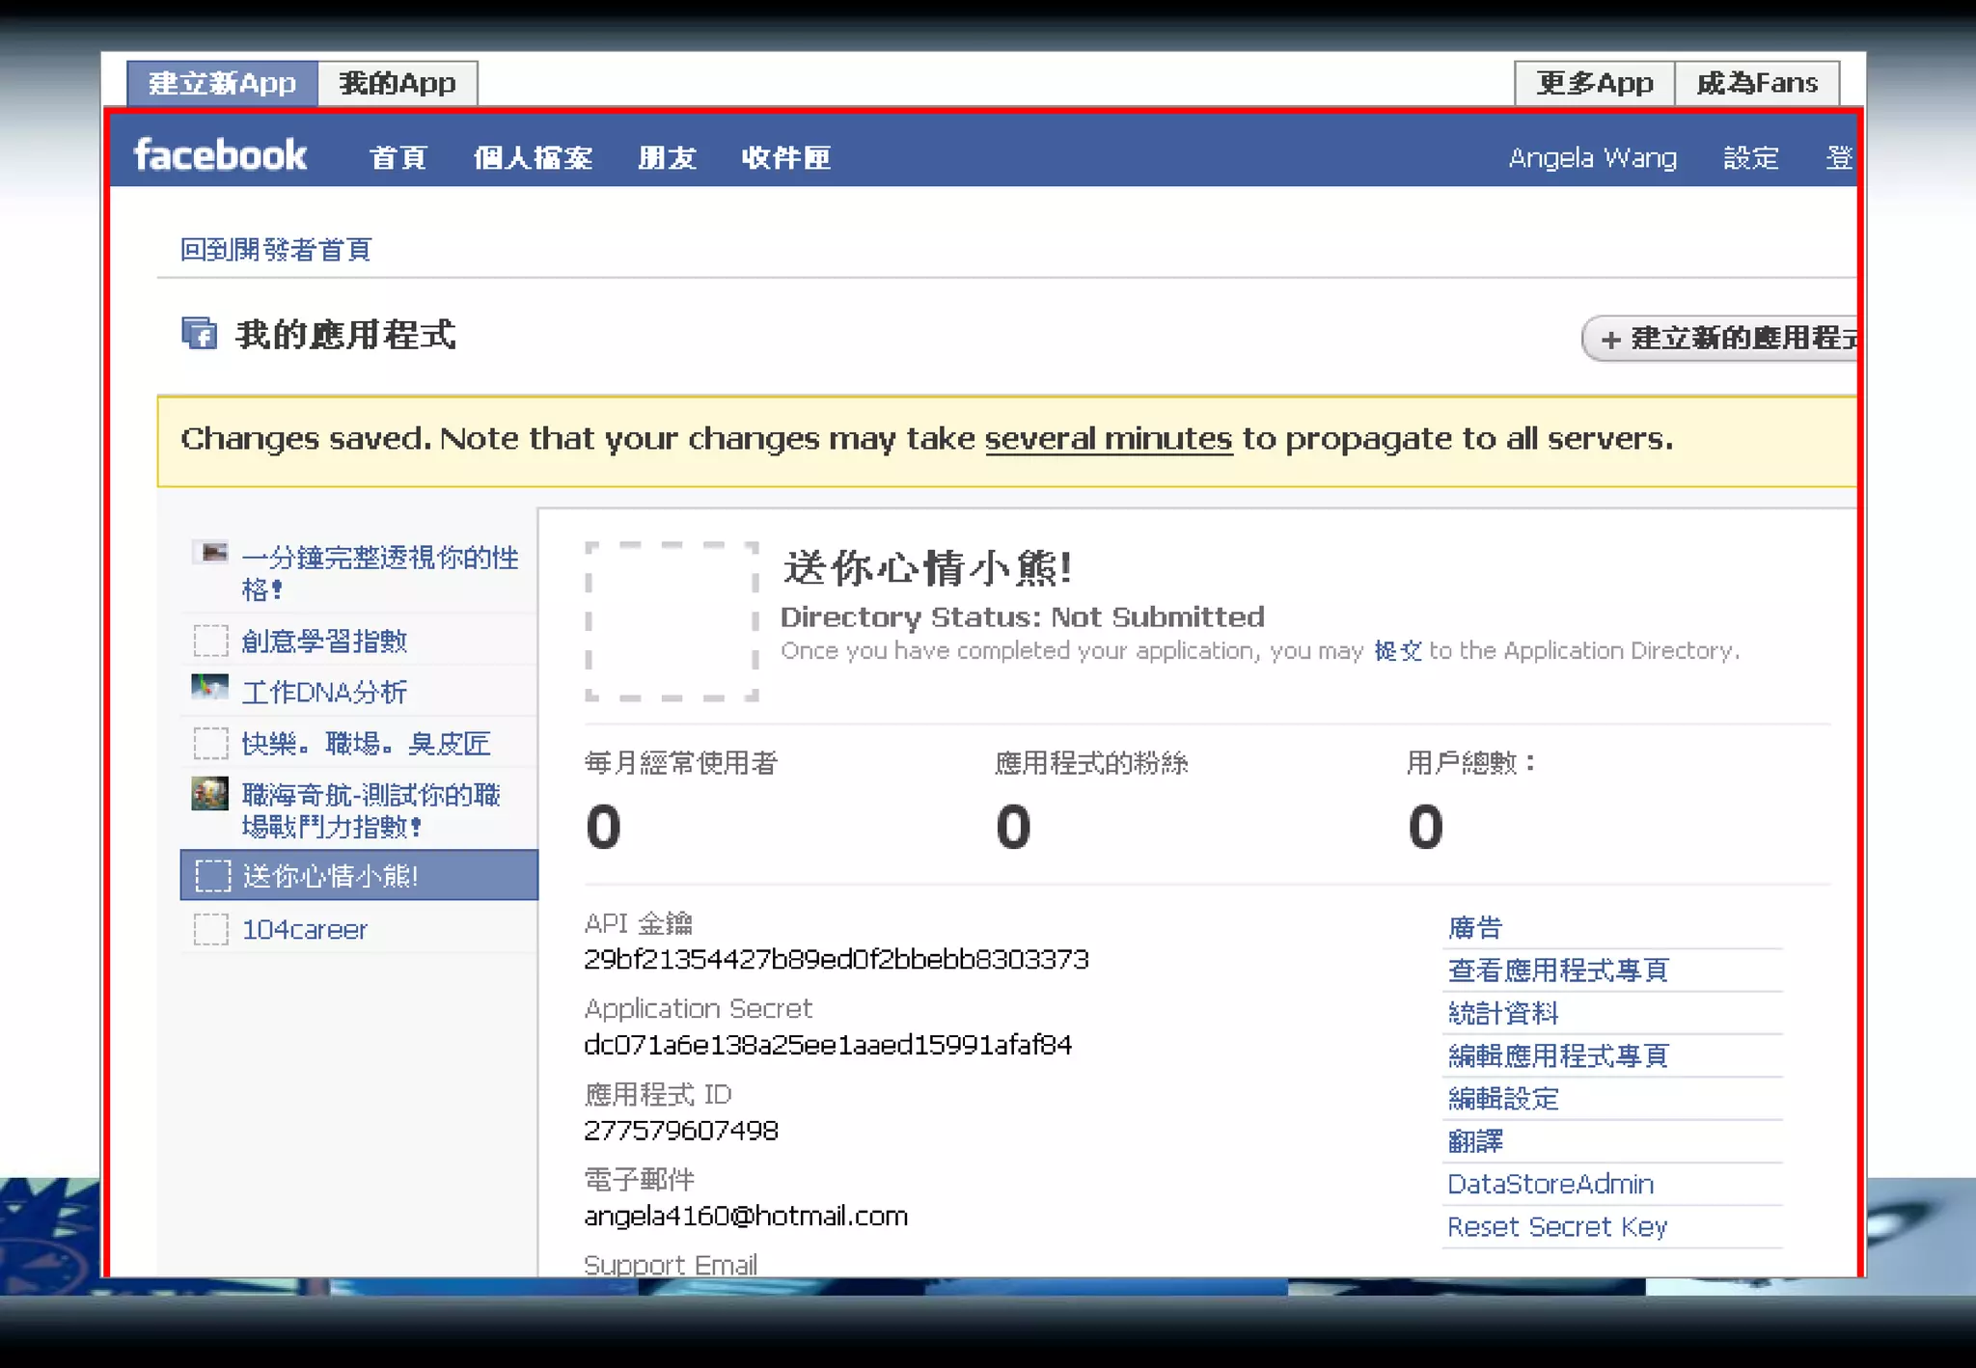Open 回到開發者首頁 link

pos(276,250)
